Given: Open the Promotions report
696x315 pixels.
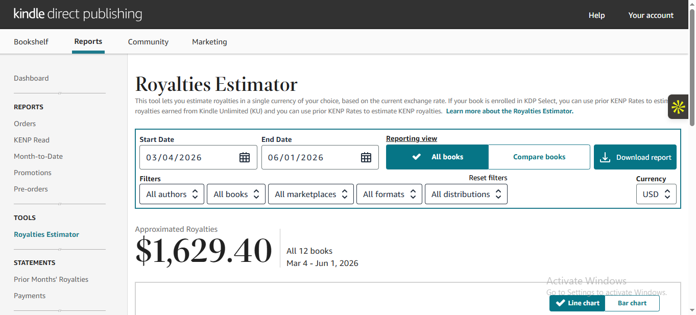Looking at the screenshot, I should [33, 173].
